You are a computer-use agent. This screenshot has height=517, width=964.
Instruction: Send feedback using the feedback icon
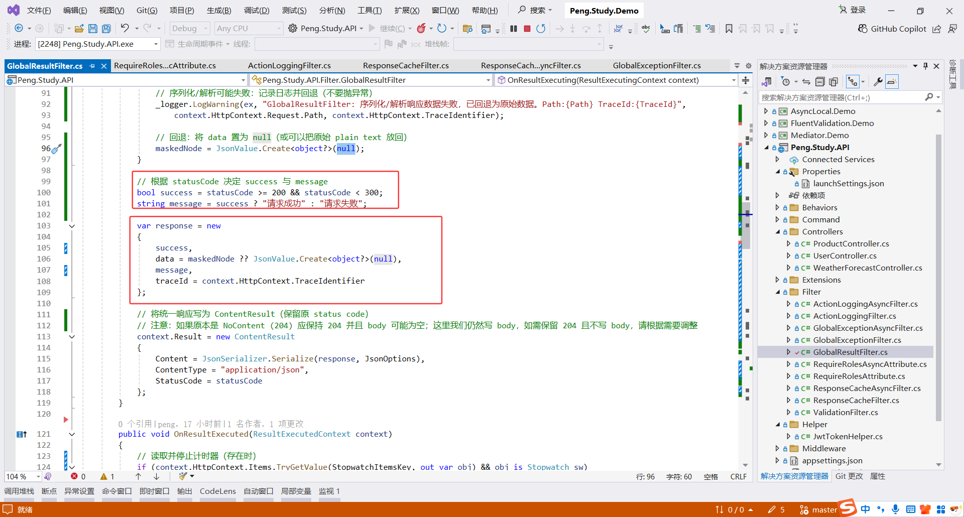[x=952, y=29]
